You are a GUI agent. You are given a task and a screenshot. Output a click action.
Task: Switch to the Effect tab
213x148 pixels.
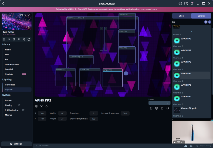pyautogui.click(x=181, y=16)
